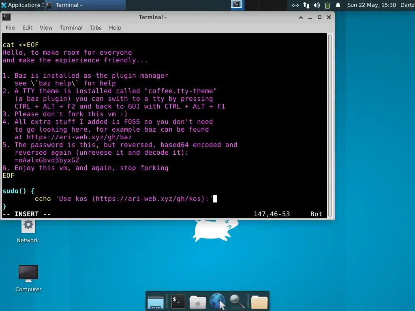Viewport: 415px width, 311px height.
Task: Click the text "coffee.tty-theme"
Action: pyautogui.click(x=181, y=91)
